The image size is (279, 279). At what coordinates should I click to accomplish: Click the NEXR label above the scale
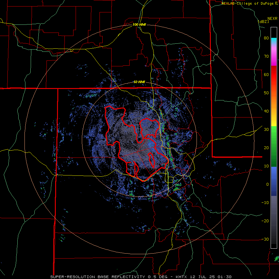pyautogui.click(x=272, y=19)
